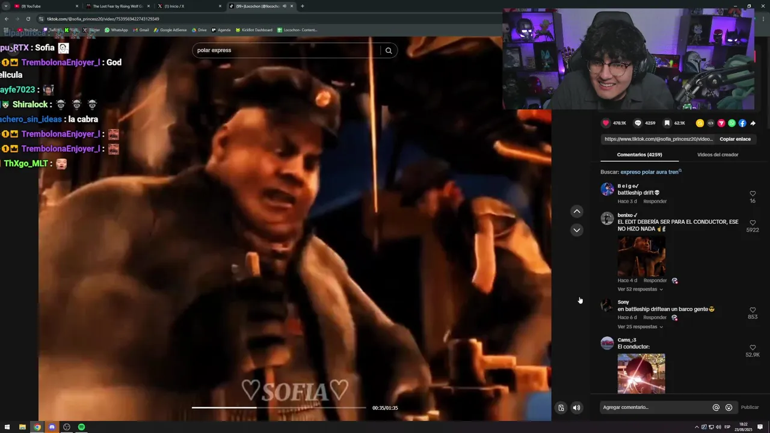Open more share options arrow
Viewport: 770px width, 433px height.
point(753,123)
